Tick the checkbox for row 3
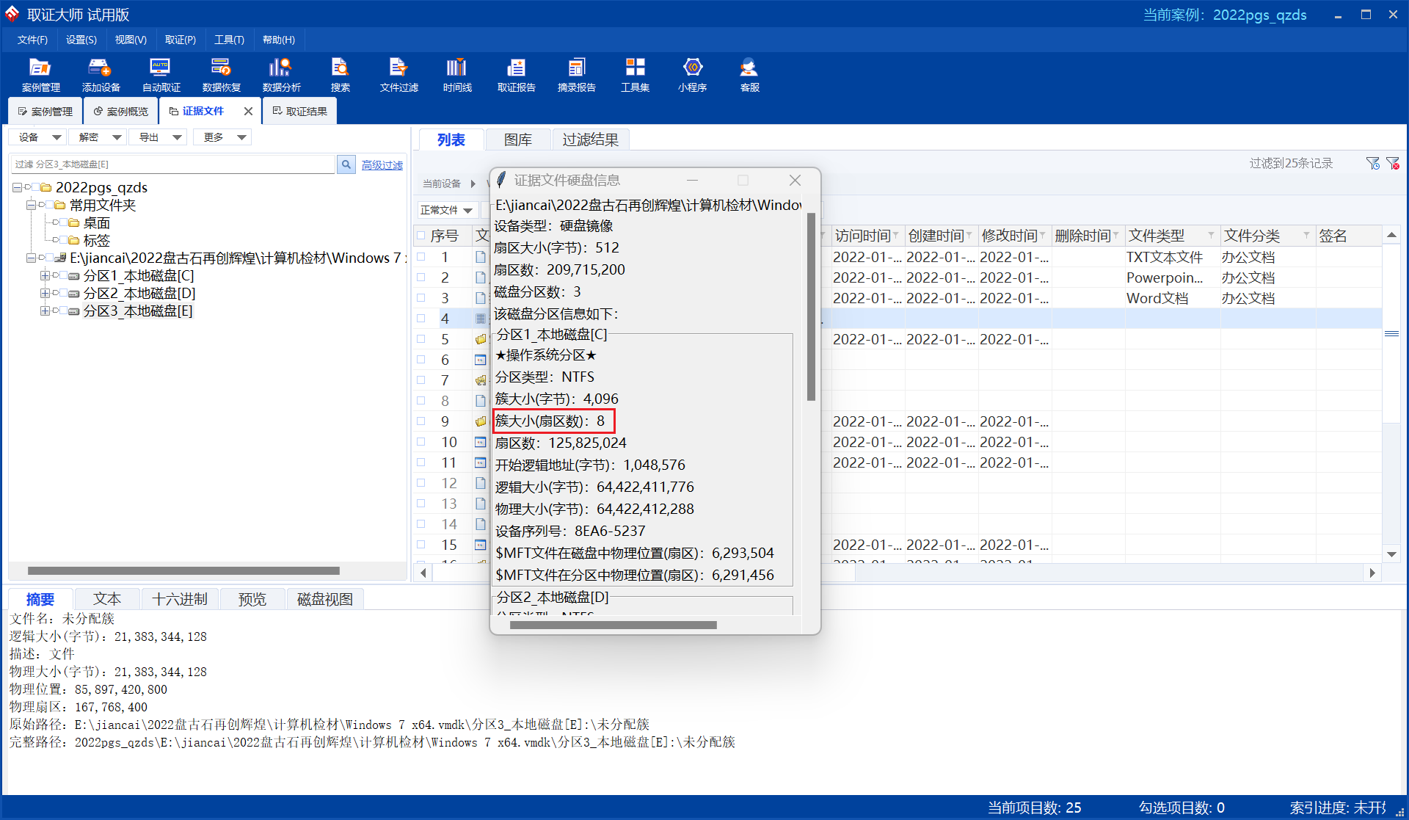This screenshot has width=1409, height=820. click(421, 298)
